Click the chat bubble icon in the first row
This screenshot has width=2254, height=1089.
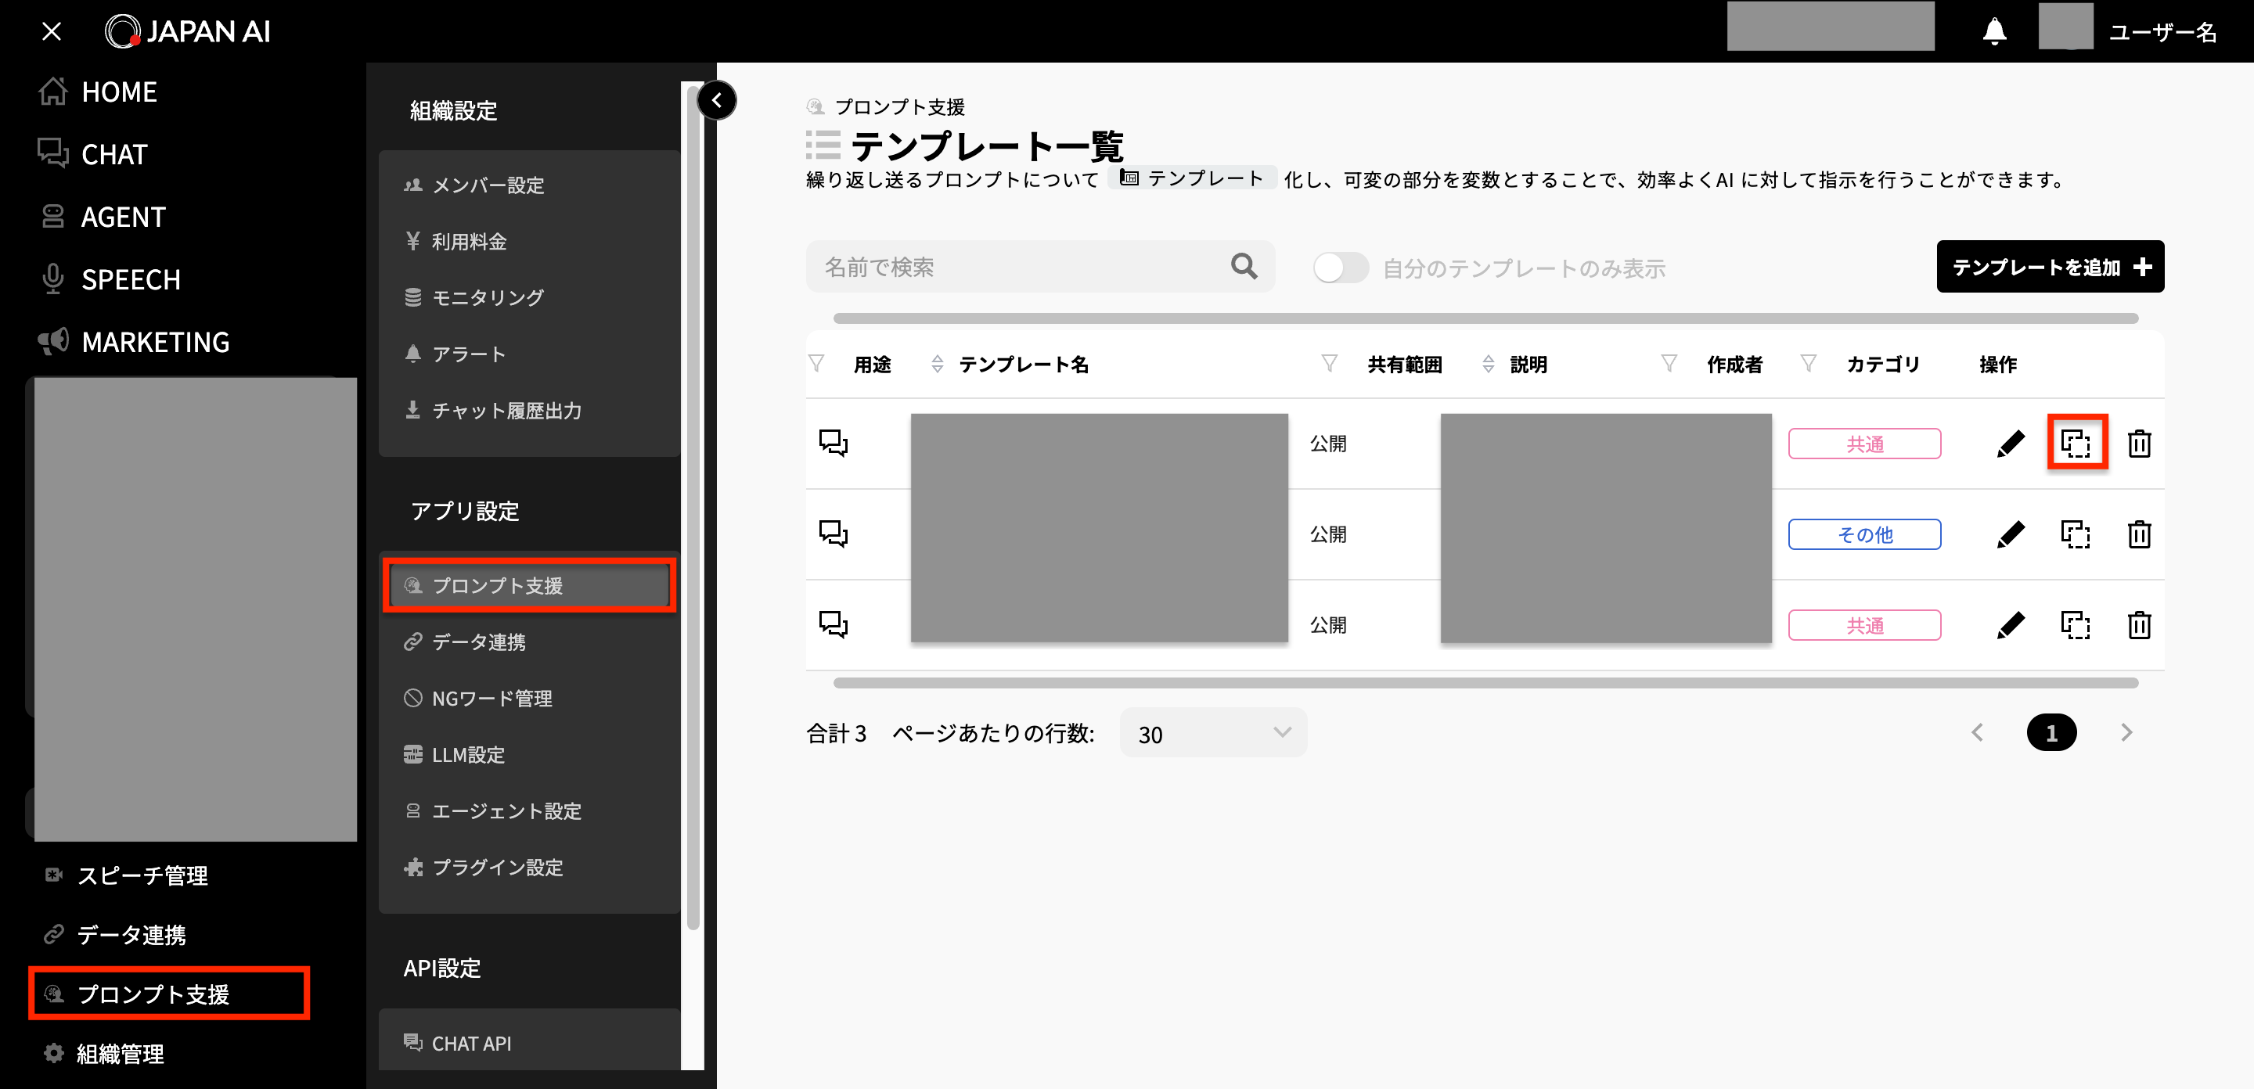click(832, 444)
